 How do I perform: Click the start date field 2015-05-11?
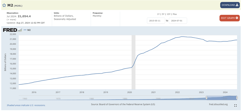click(156, 21)
